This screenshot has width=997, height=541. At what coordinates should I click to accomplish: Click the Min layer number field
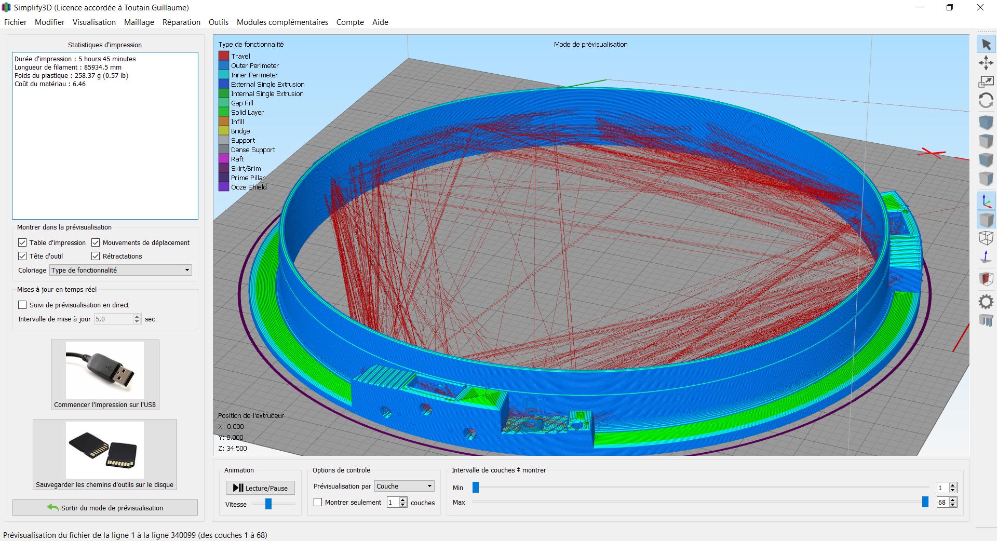point(942,488)
